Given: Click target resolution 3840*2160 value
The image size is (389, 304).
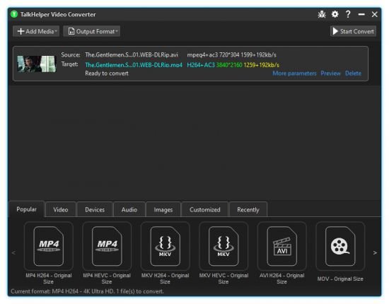Looking at the screenshot, I should tap(229, 65).
